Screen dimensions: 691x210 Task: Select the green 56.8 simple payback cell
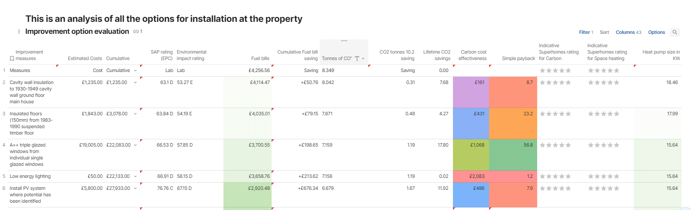pos(513,154)
